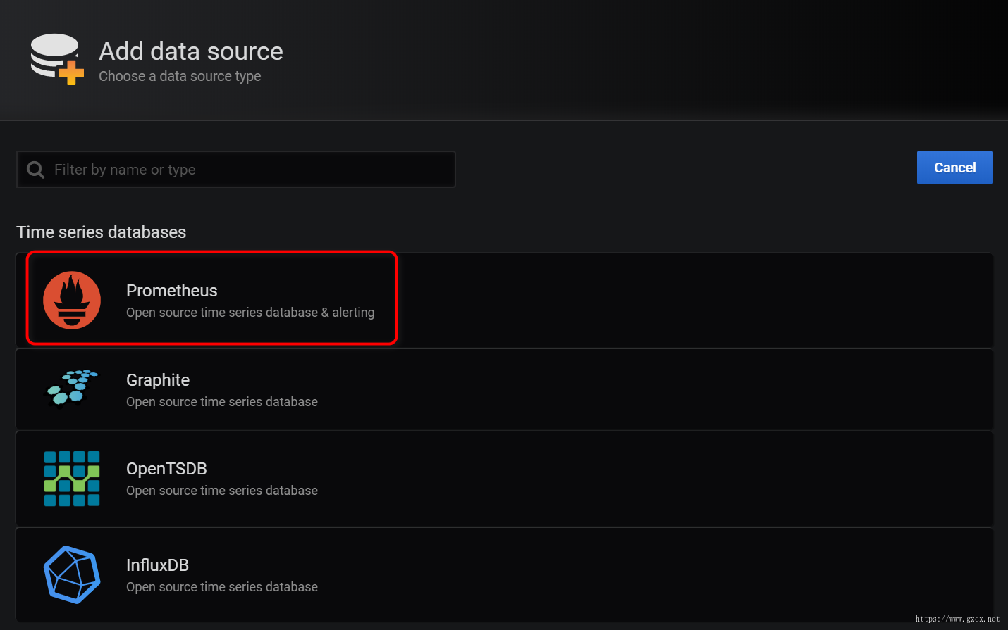1008x630 pixels.
Task: Cancel adding a data source
Action: pyautogui.click(x=954, y=168)
